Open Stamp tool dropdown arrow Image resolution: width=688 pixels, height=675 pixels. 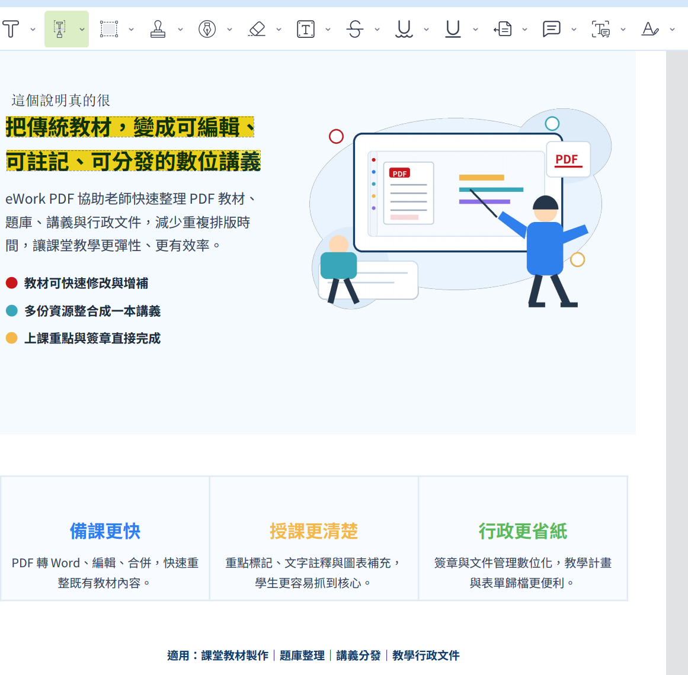click(x=180, y=30)
